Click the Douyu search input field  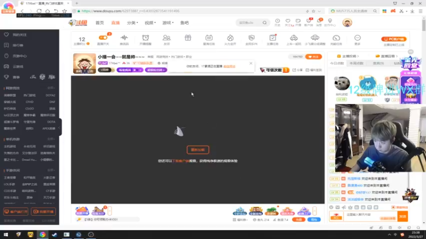point(249,23)
